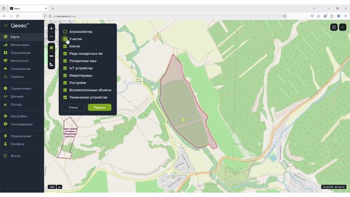Zoom out of the map
The height and width of the screenshot is (197, 350).
pos(51,37)
